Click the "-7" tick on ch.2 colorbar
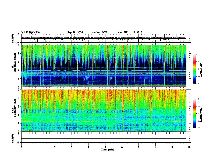 [x=198, y=128]
